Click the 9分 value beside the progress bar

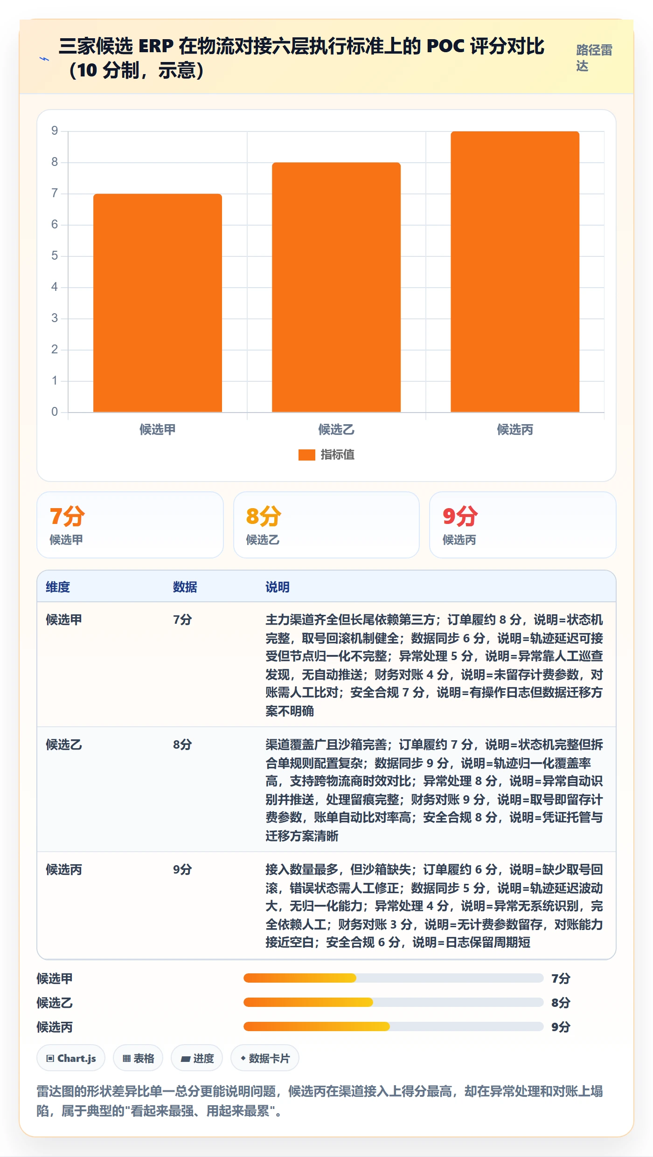point(561,1027)
